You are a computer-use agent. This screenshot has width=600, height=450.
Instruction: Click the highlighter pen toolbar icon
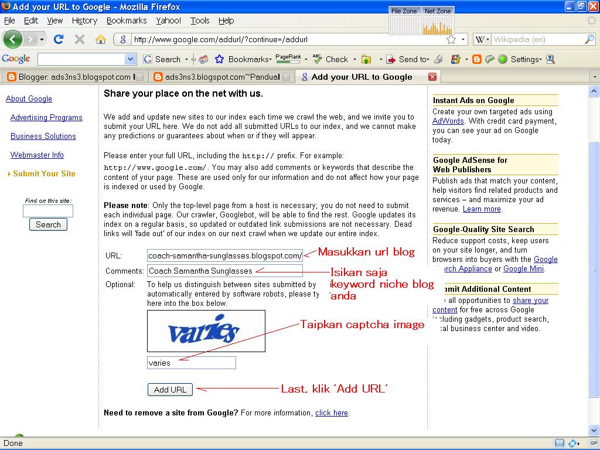(x=438, y=59)
